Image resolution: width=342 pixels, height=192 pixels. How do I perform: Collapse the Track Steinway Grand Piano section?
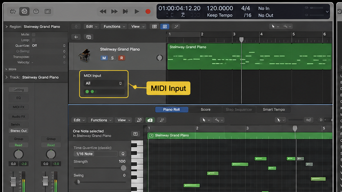tap(6, 77)
